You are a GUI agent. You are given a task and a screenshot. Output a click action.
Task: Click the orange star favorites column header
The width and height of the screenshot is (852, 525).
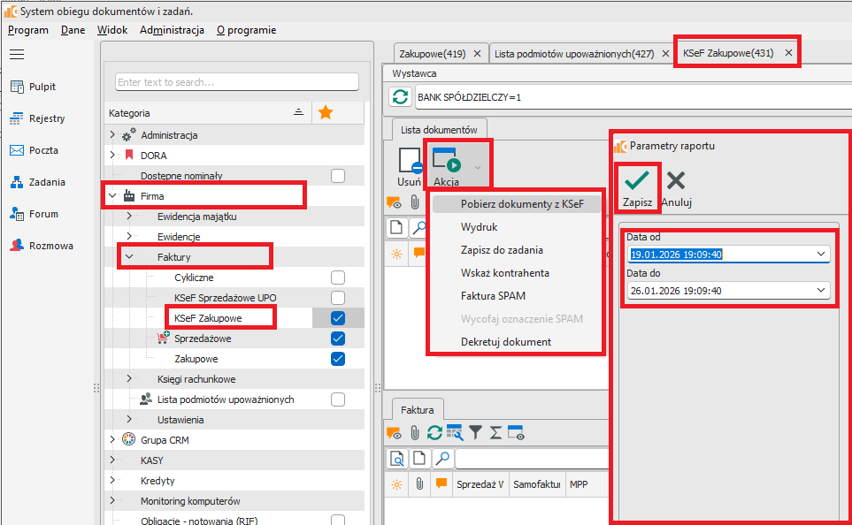(326, 112)
